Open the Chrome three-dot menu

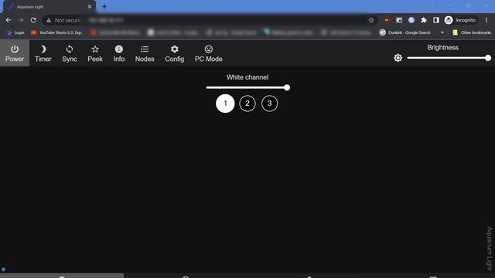pos(486,20)
